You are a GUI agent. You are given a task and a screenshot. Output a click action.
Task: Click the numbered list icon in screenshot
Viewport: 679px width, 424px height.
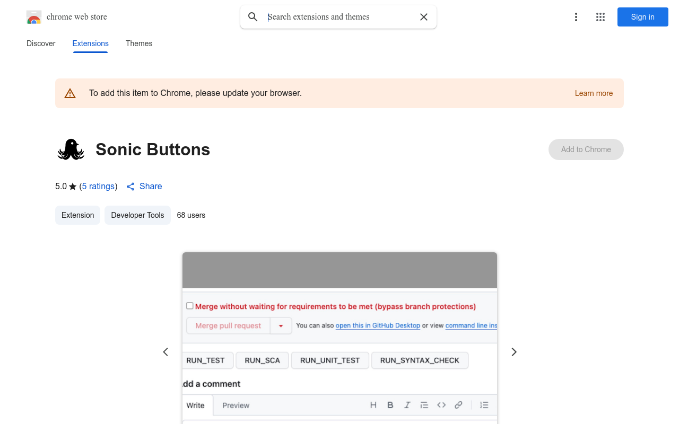[x=484, y=405]
